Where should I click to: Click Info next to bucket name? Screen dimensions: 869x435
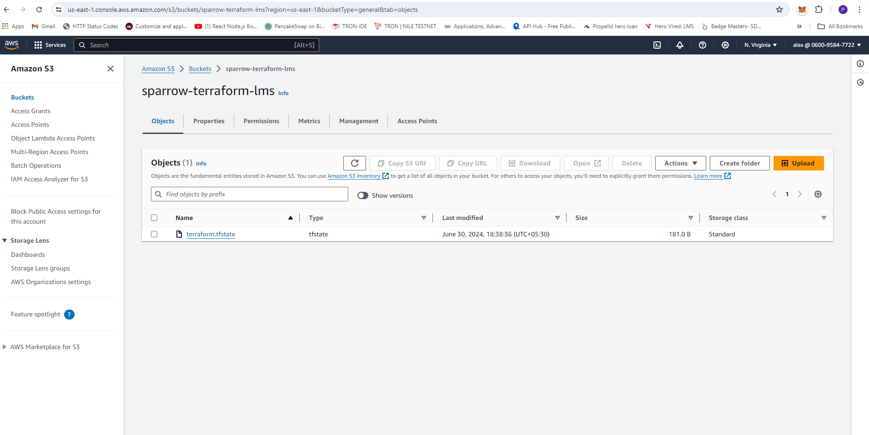pos(283,93)
